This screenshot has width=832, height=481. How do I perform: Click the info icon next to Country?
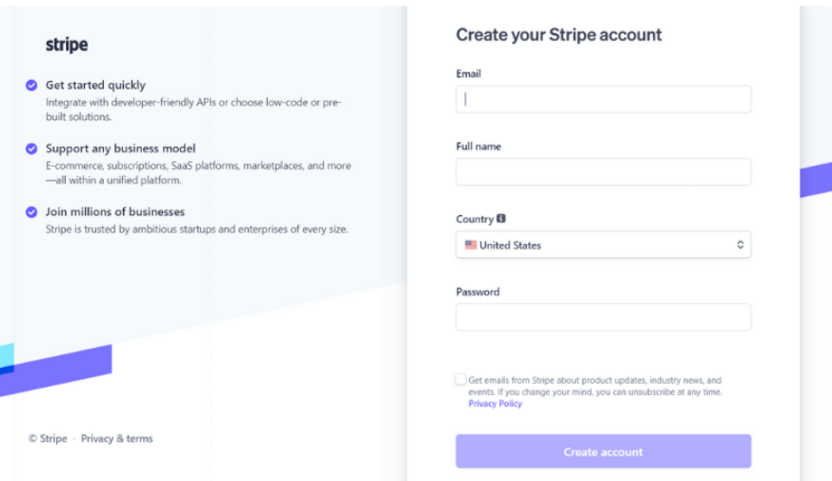click(501, 219)
